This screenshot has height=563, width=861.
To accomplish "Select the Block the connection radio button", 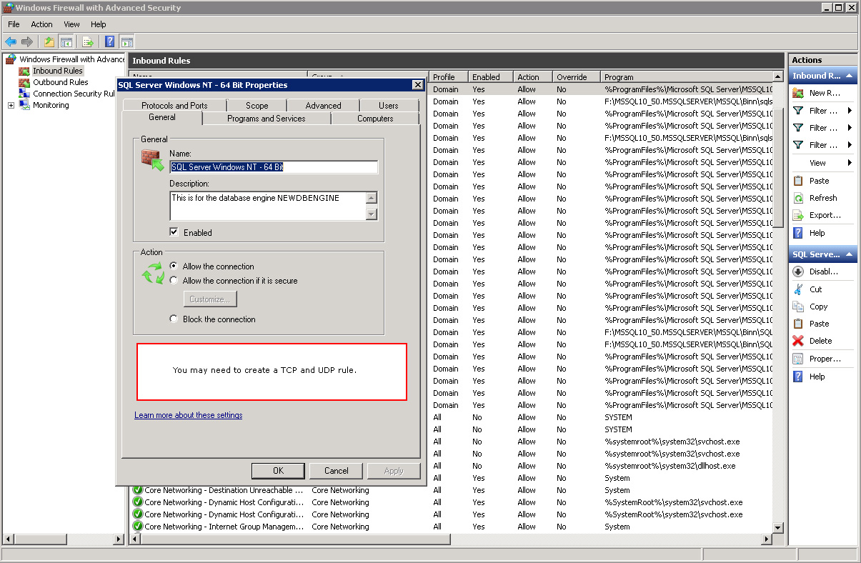I will tap(174, 319).
